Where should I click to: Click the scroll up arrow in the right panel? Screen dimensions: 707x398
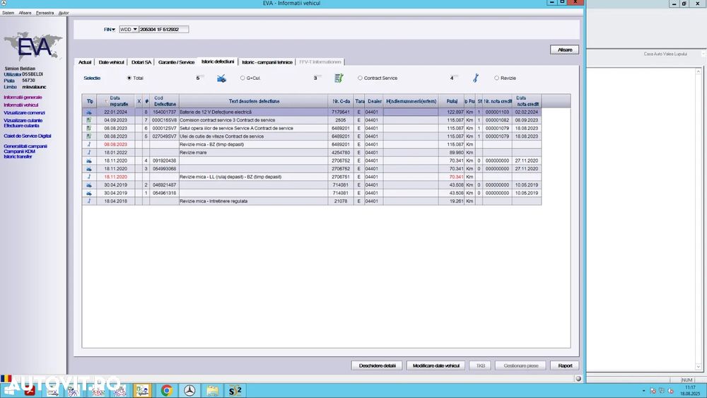pos(699,71)
